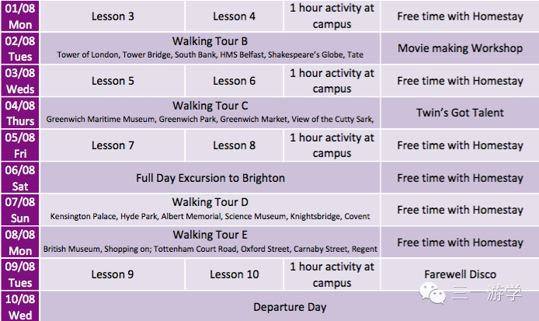Select the 10/08 Wed date cell

[20, 306]
